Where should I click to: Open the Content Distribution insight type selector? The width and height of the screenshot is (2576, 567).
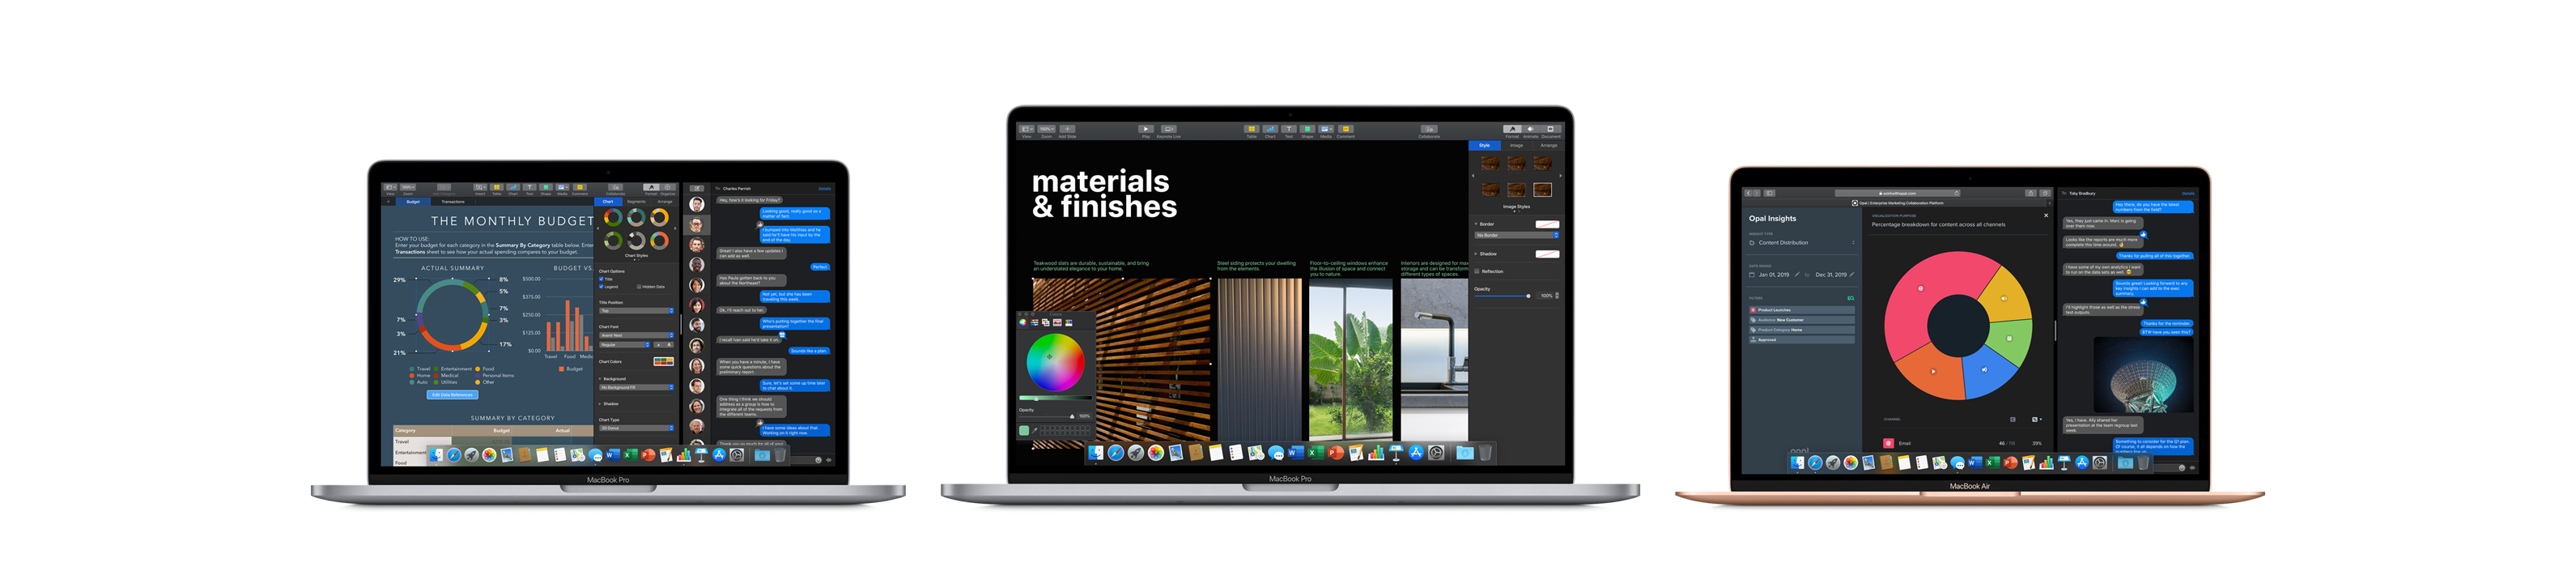point(1801,243)
